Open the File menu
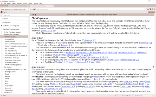This screenshot has height=97, width=156. click(2, 3)
